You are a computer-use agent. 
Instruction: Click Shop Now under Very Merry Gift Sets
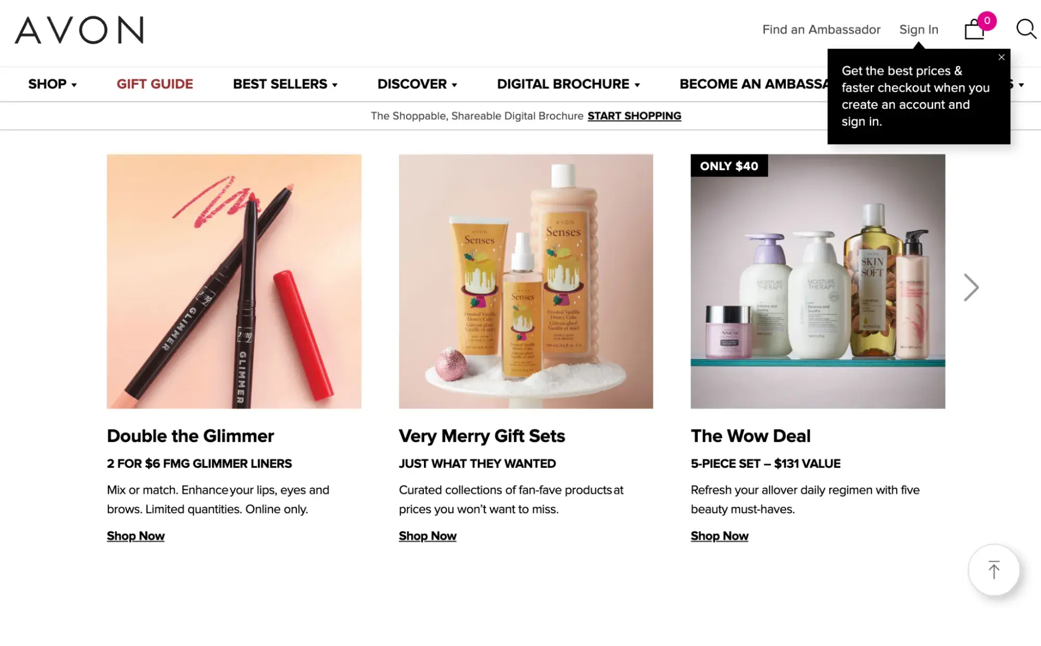click(428, 536)
